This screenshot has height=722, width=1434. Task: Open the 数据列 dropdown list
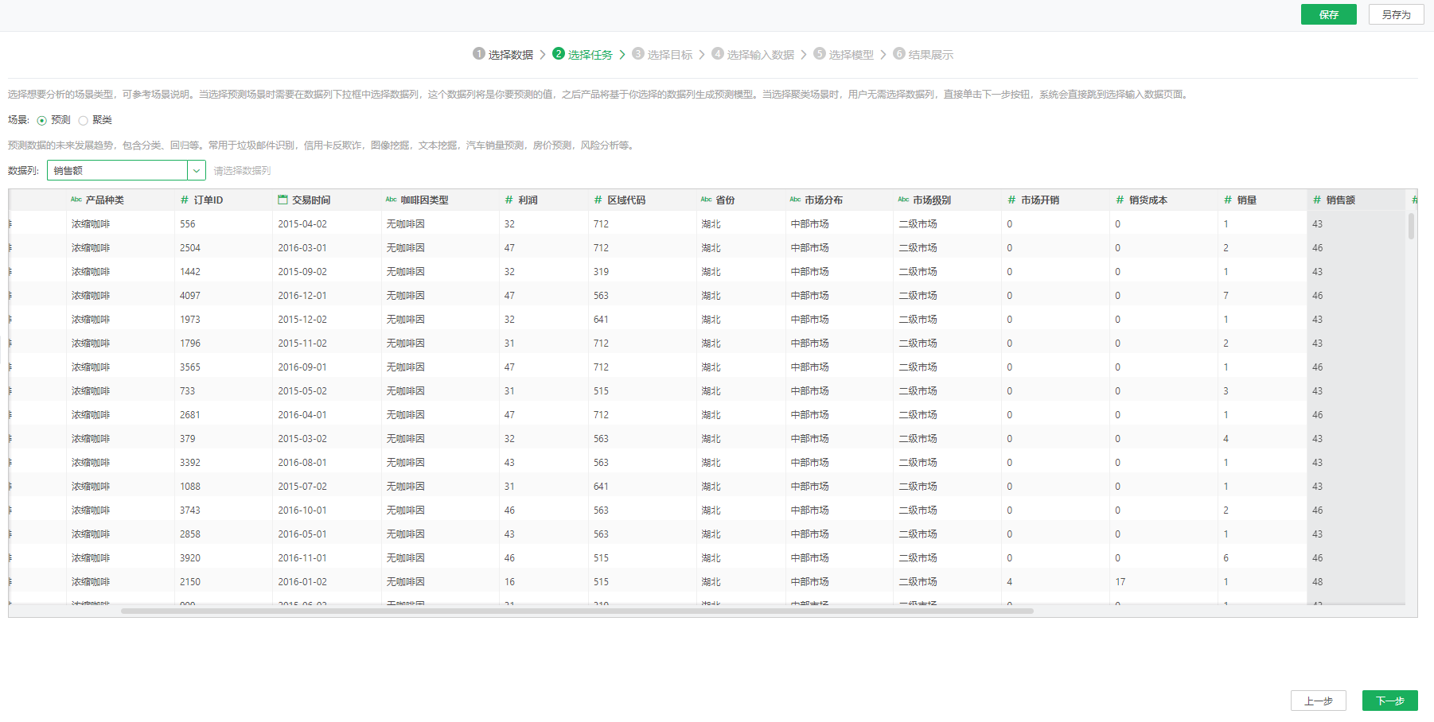[197, 170]
